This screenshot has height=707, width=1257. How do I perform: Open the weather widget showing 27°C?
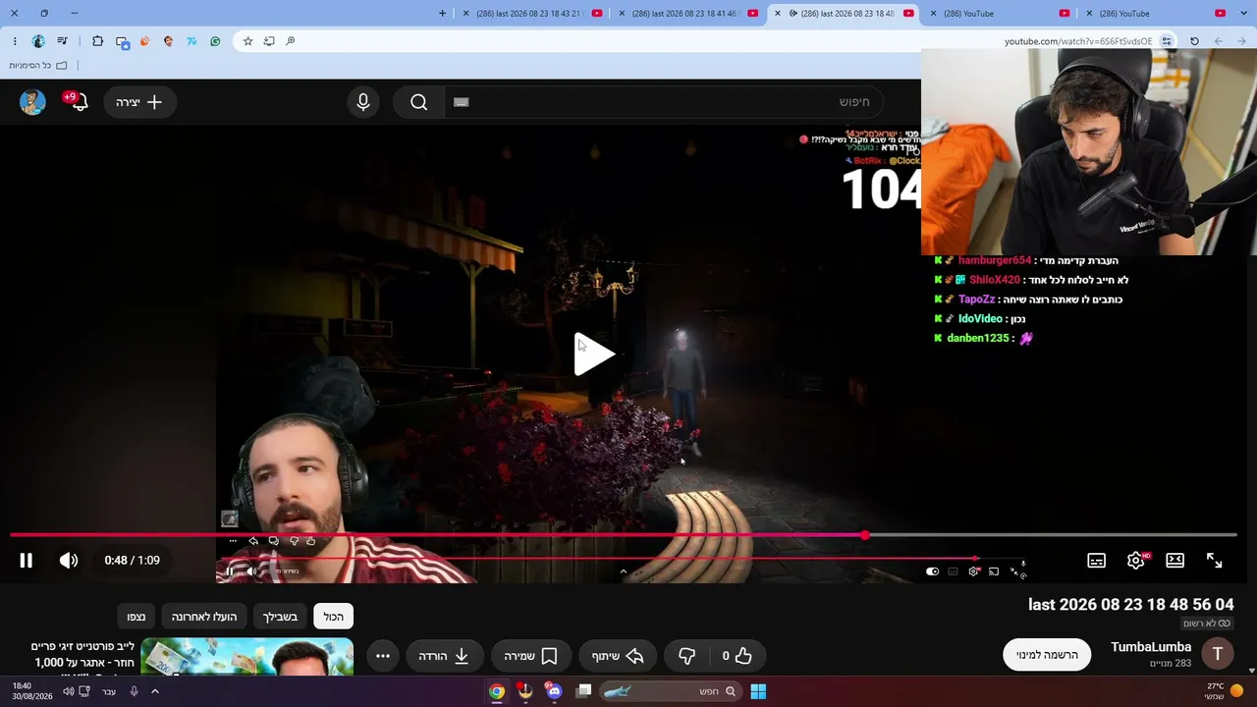tap(1224, 691)
